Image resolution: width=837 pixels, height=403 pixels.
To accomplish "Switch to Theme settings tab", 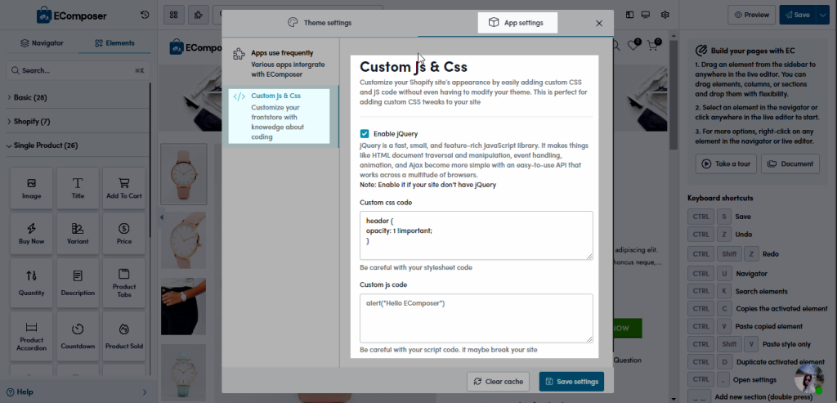I will coord(320,23).
